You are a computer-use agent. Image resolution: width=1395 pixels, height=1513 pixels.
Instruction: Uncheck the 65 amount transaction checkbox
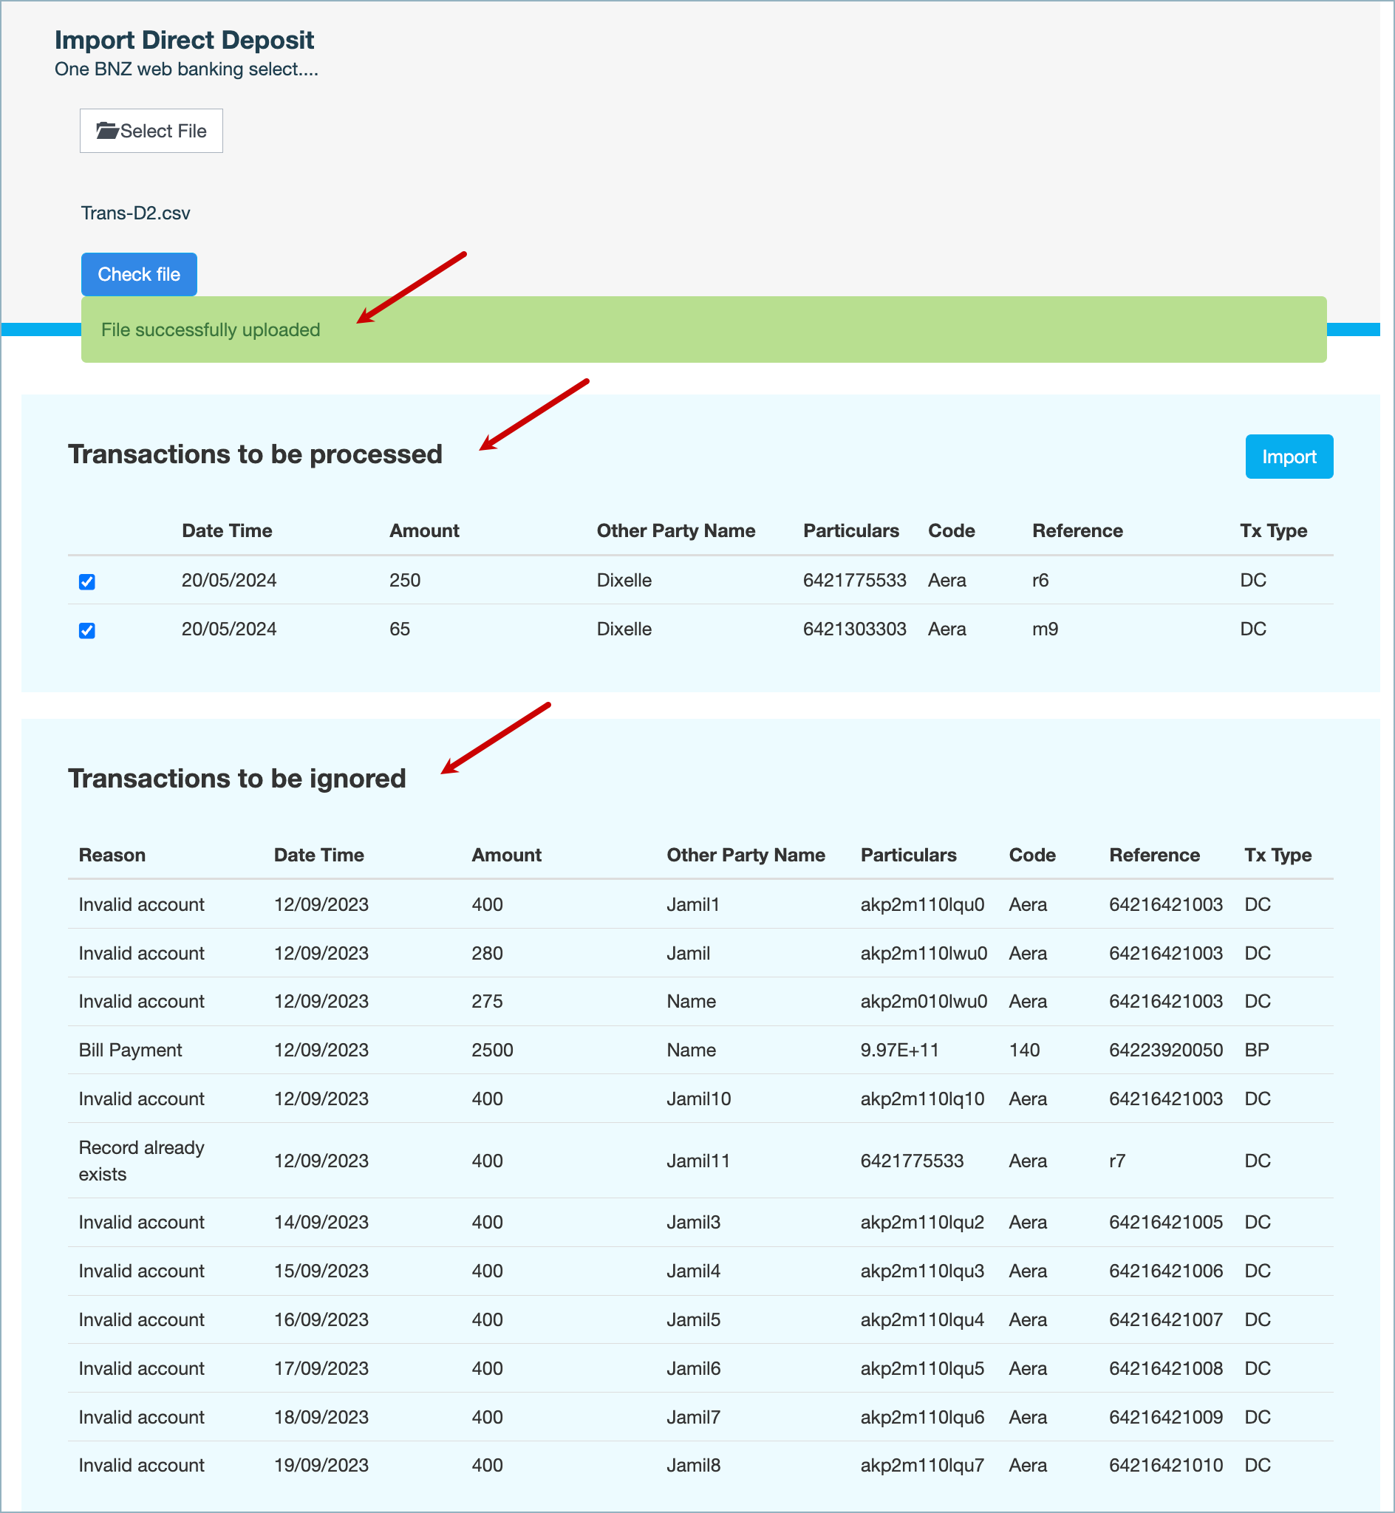[x=86, y=631]
